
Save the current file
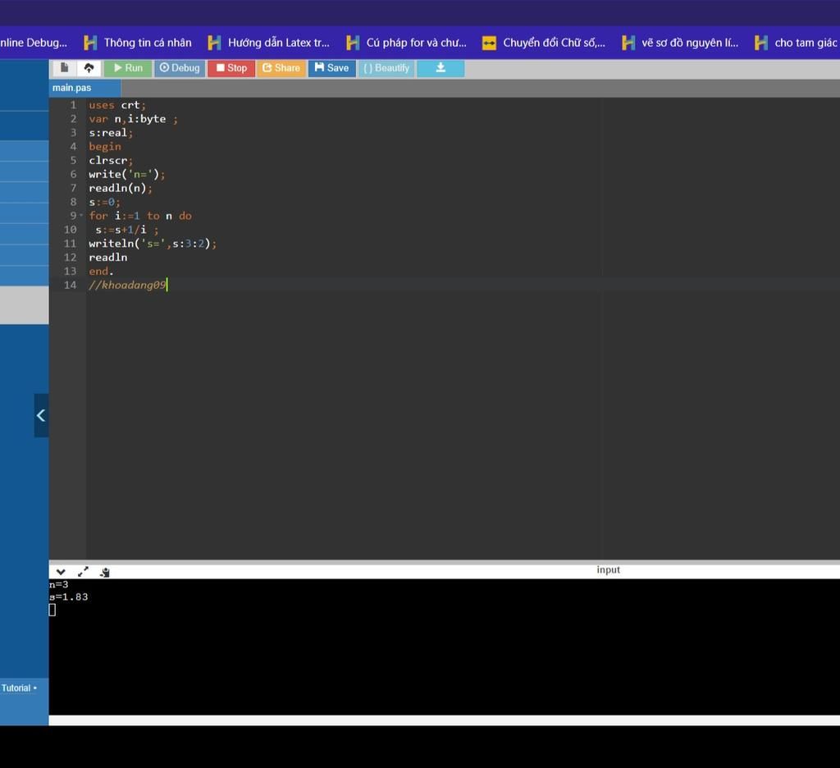pos(331,68)
